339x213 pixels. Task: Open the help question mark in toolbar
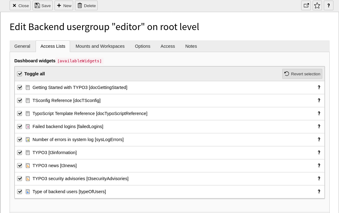(x=328, y=5)
